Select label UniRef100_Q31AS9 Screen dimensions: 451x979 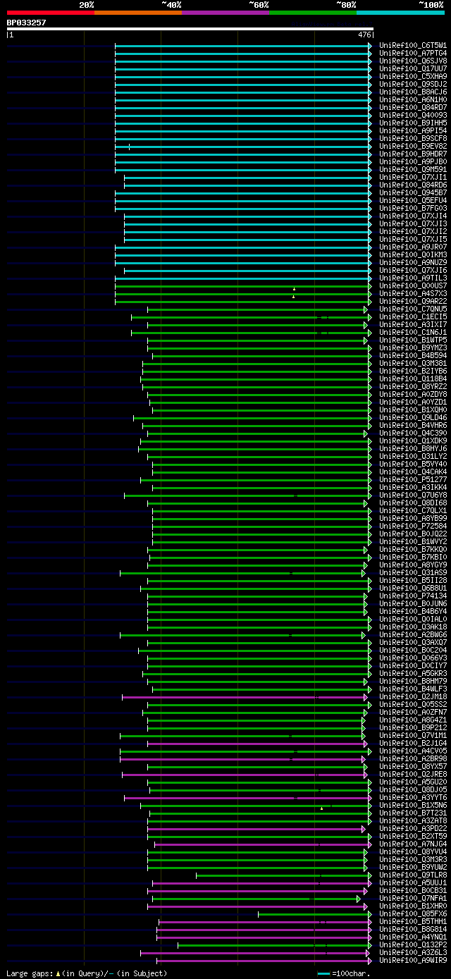pyautogui.click(x=413, y=572)
